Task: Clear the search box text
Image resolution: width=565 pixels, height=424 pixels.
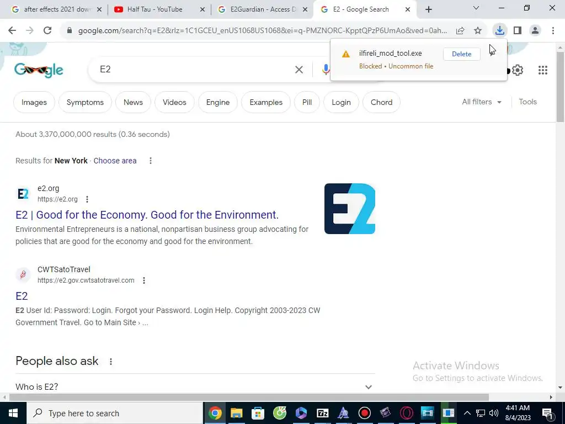Action: click(x=299, y=70)
